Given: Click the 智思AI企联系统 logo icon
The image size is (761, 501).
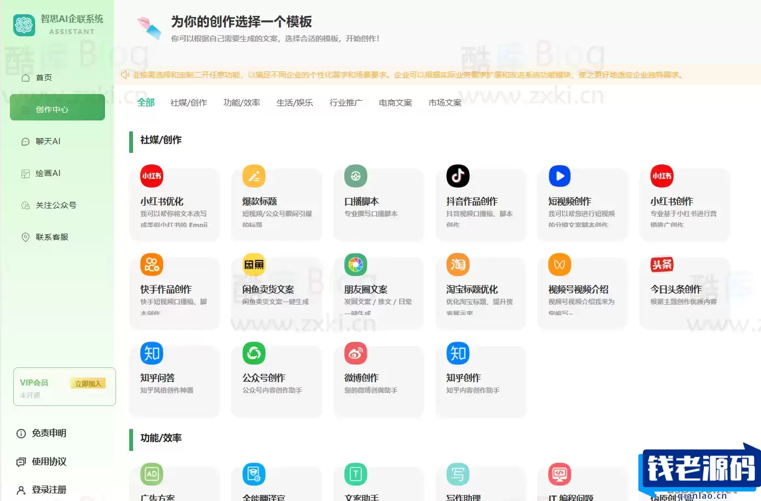Looking at the screenshot, I should coord(24,25).
